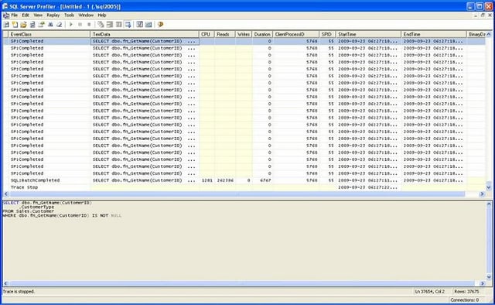
Task: Click the SQL text pane scroll-down arrow
Action: [x=489, y=277]
